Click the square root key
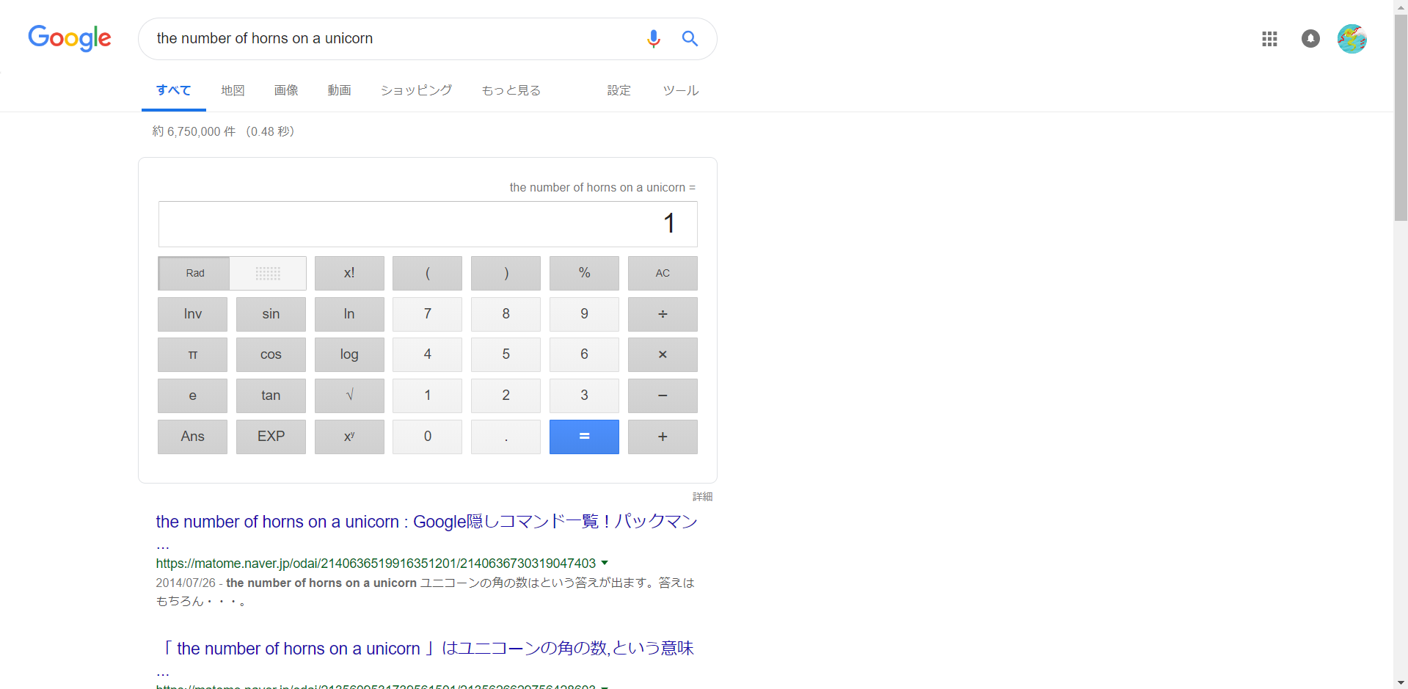The height and width of the screenshot is (689, 1408). pos(349,395)
